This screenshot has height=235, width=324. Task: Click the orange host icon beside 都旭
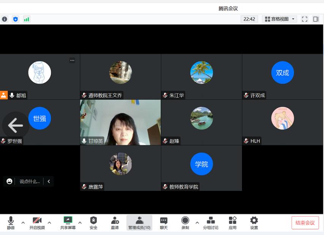(4, 95)
